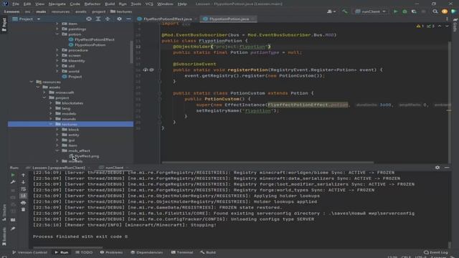
Task: Collapse the textures folder
Action: click(51, 124)
